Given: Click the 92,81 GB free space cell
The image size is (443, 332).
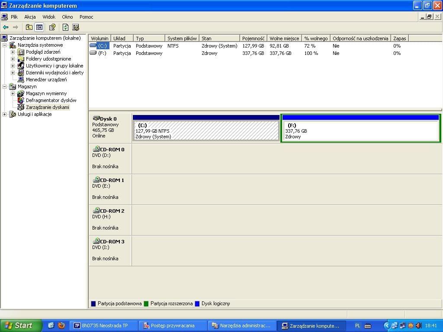Looking at the screenshot, I should [279, 46].
